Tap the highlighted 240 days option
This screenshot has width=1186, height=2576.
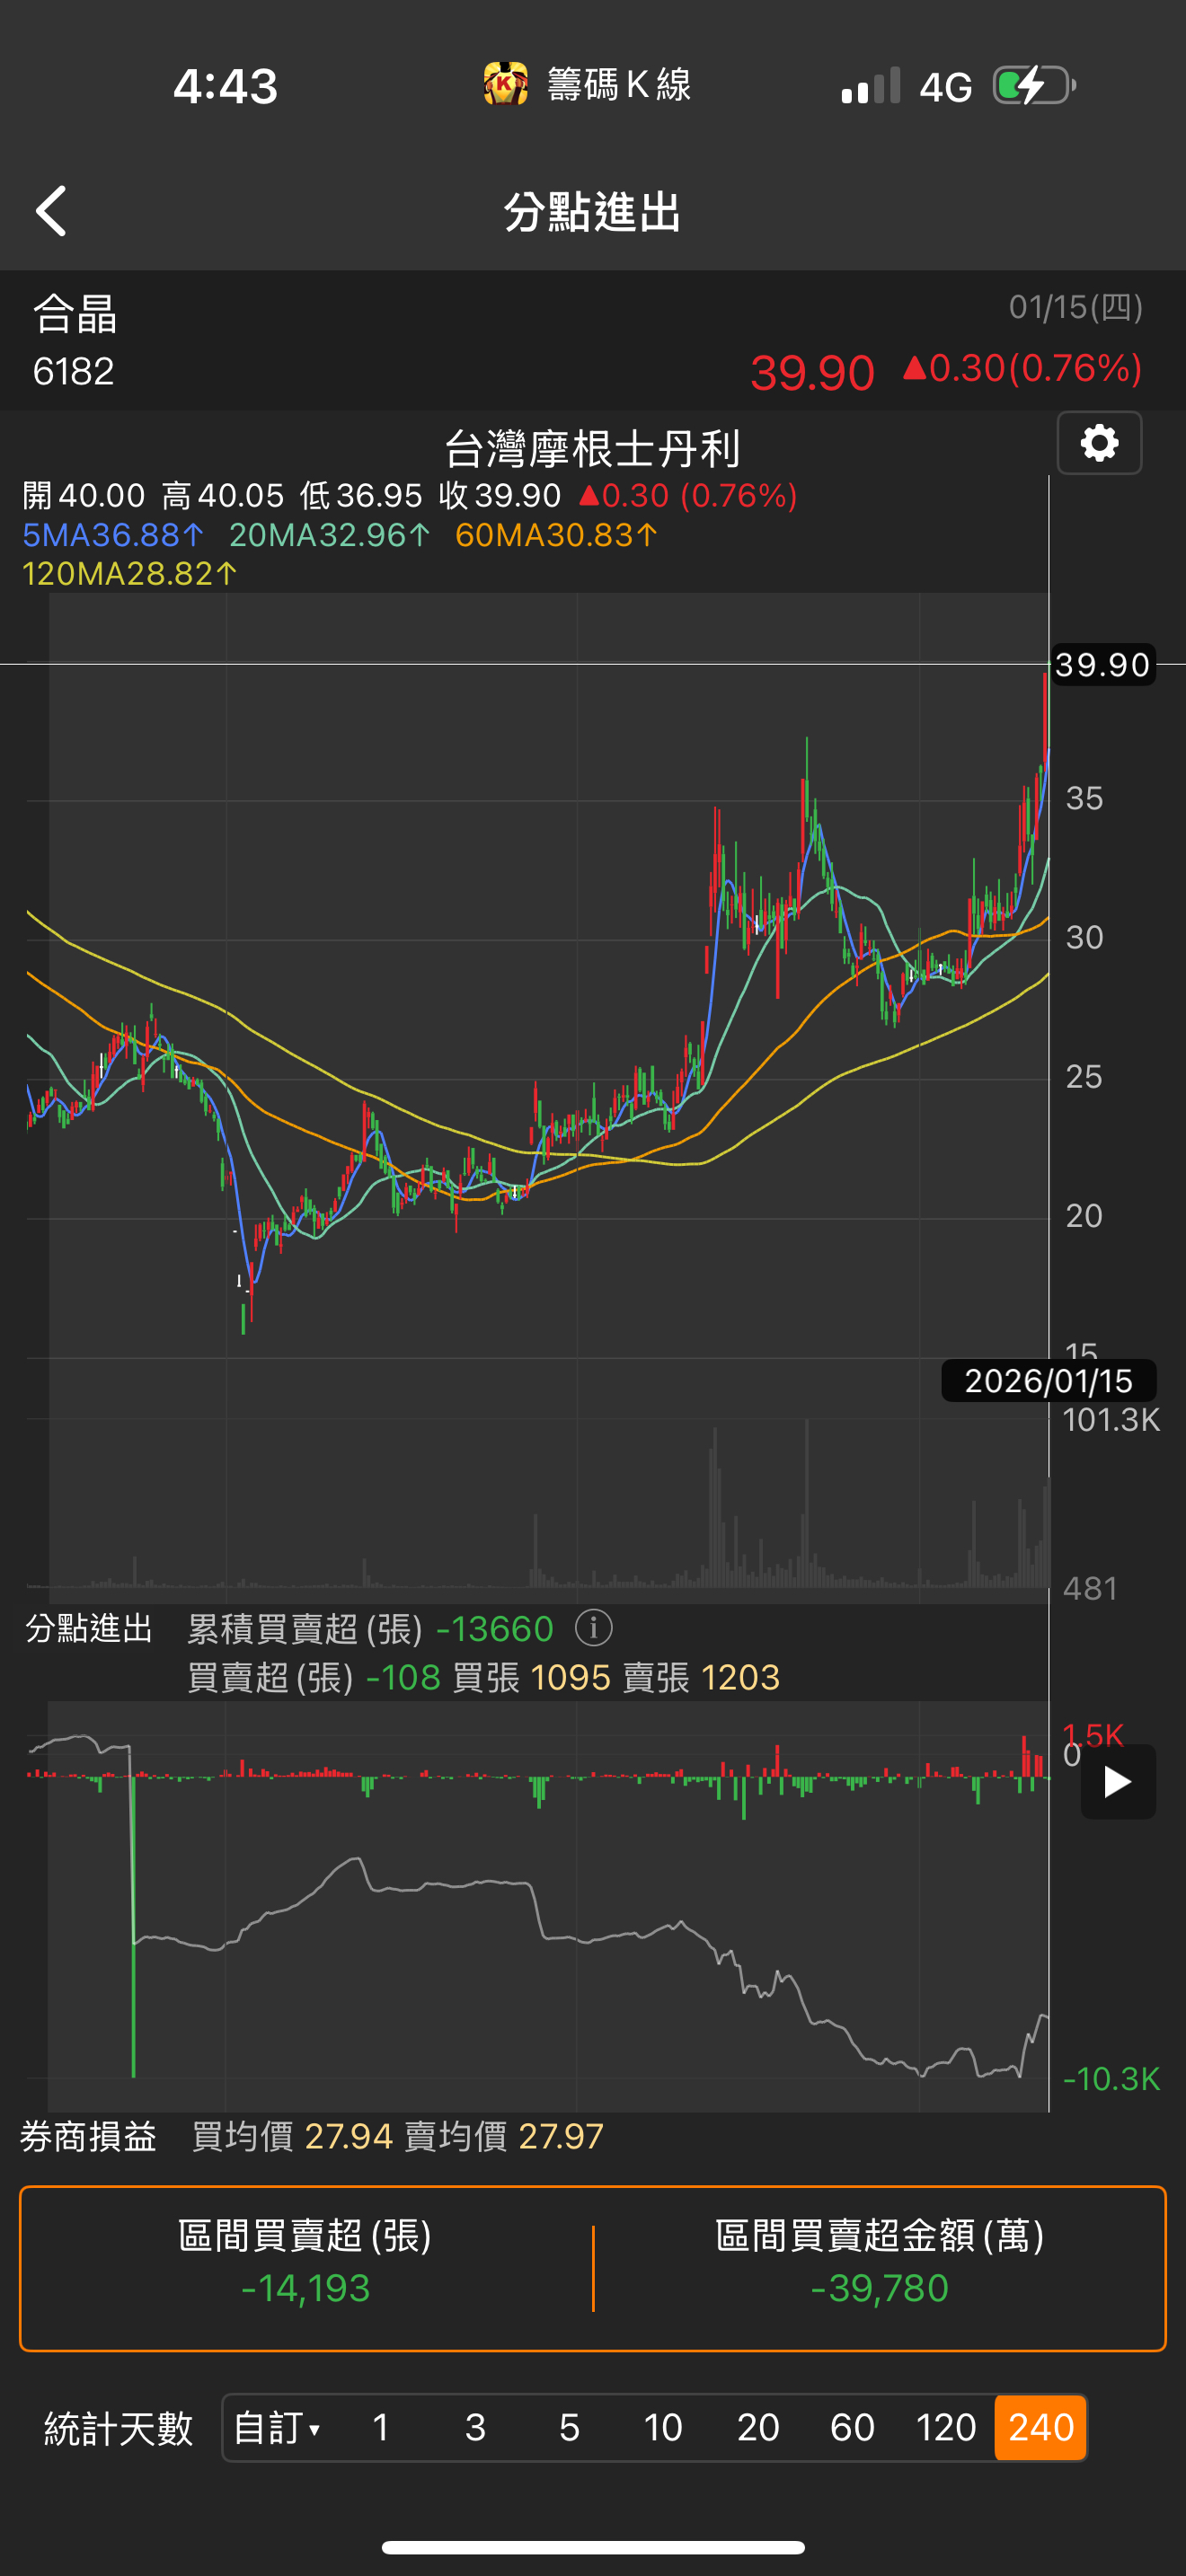click(x=1040, y=2427)
